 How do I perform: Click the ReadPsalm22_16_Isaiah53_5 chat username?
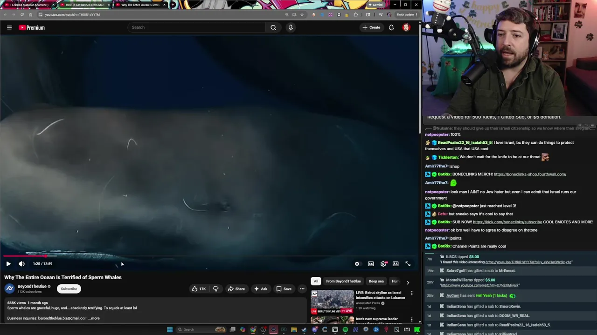click(465, 142)
